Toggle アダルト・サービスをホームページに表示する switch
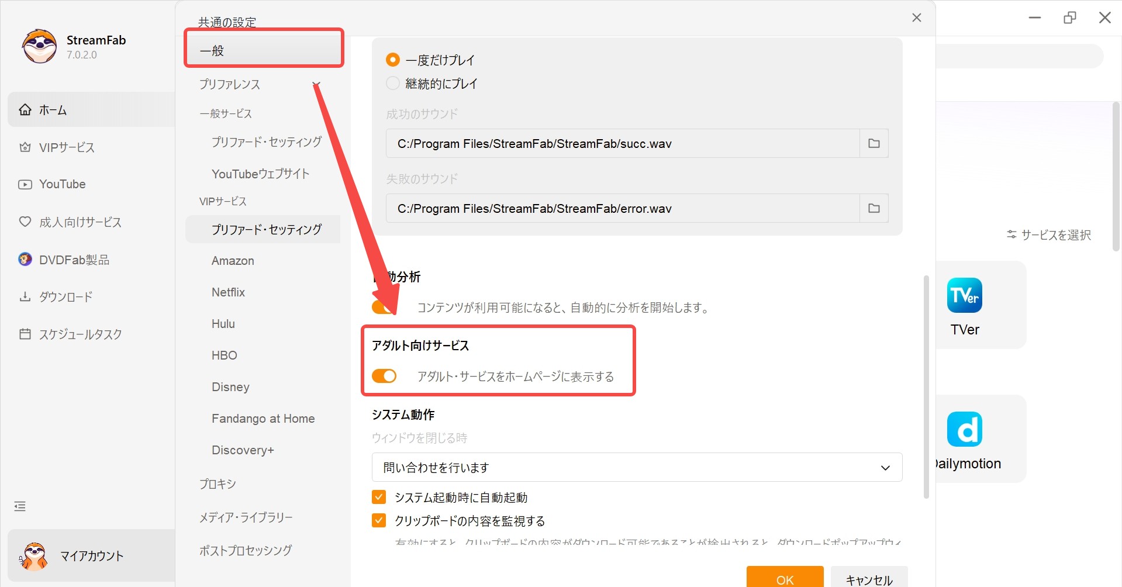This screenshot has width=1122, height=587. (x=384, y=376)
